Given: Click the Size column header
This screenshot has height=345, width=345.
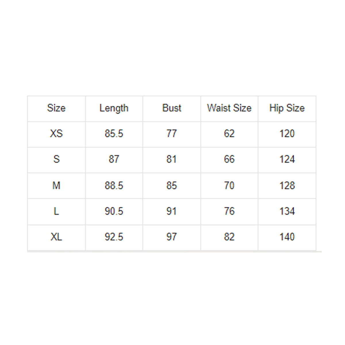Looking at the screenshot, I should [56, 108].
